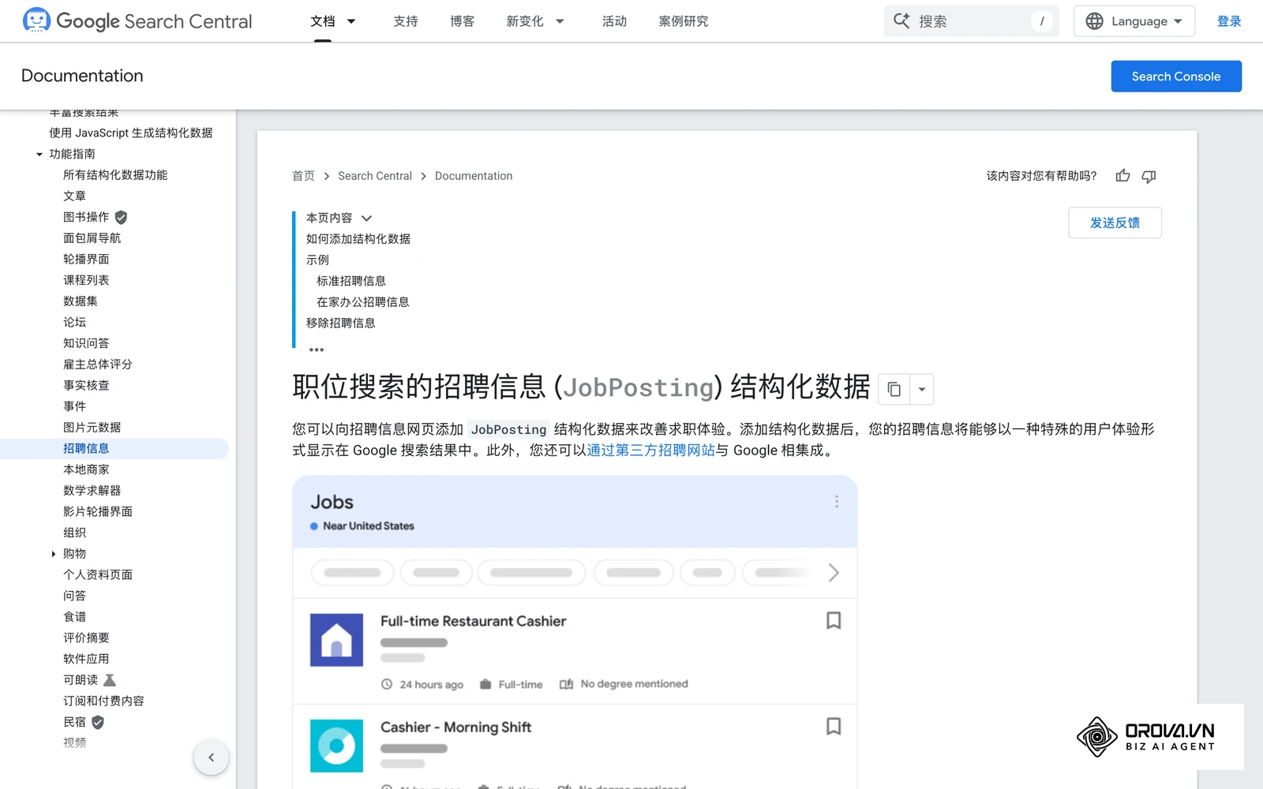This screenshot has height=789, width=1263.
Task: Jump to 如何添加结构化数据 section
Action: click(x=358, y=239)
